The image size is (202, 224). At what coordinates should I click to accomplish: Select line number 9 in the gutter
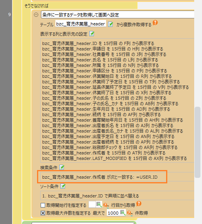(9, 14)
